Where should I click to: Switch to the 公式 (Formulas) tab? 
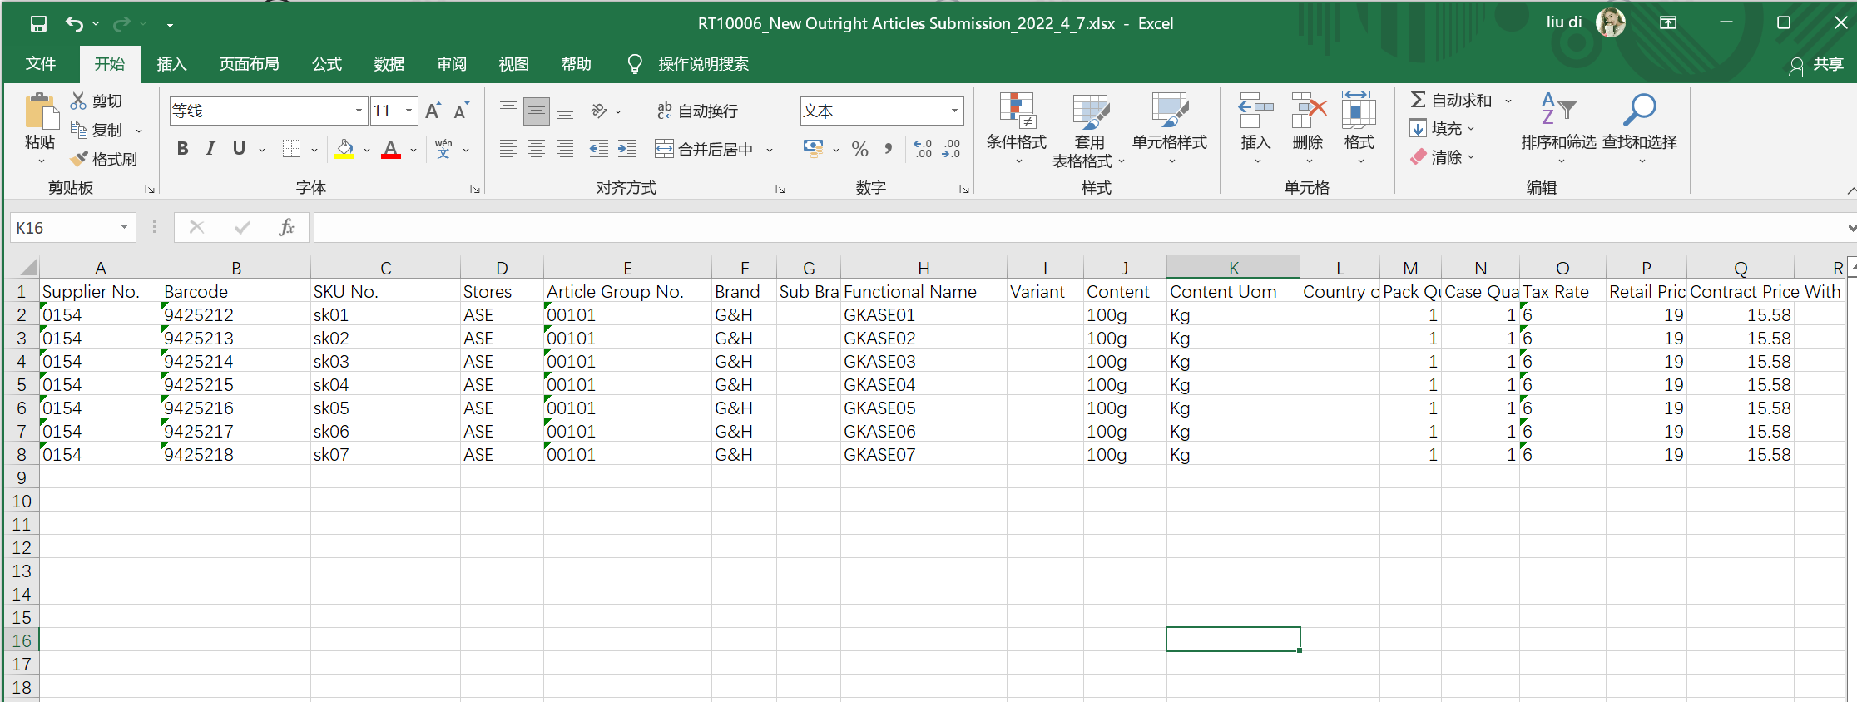326,64
